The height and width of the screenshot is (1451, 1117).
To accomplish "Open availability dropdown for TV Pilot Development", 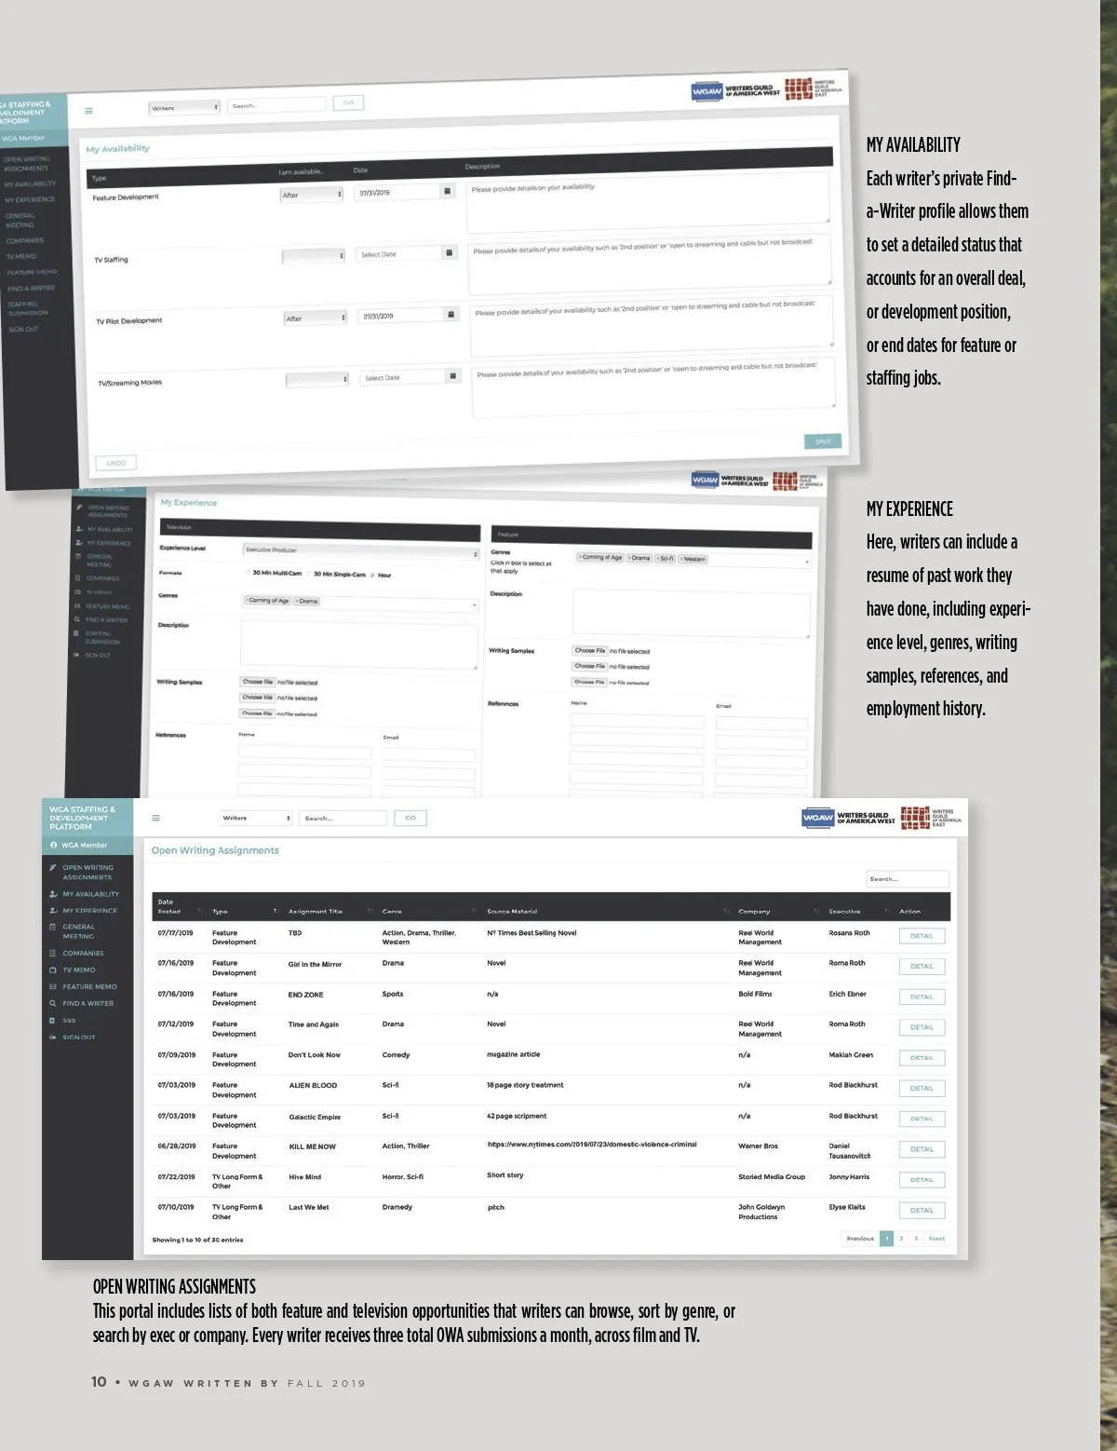I will click(316, 319).
